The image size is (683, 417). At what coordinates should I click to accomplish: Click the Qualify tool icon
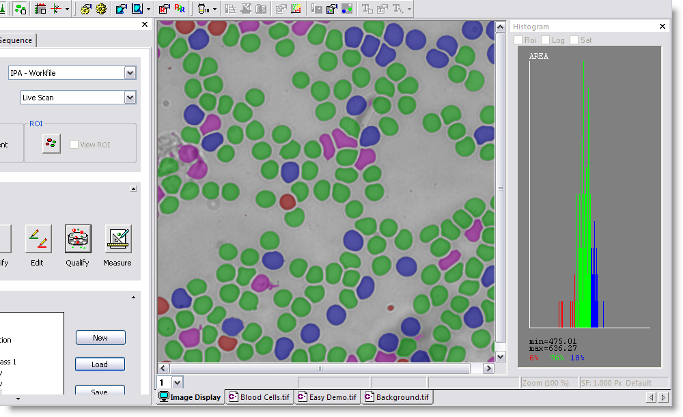coord(78,240)
